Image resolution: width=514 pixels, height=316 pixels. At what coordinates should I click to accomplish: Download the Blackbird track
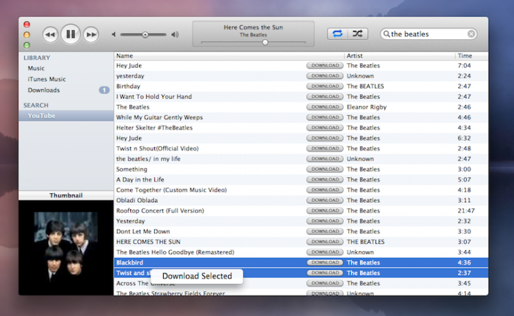click(x=325, y=263)
